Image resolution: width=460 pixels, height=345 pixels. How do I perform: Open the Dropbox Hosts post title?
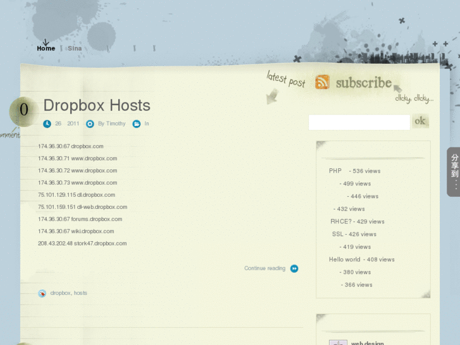[x=97, y=105]
